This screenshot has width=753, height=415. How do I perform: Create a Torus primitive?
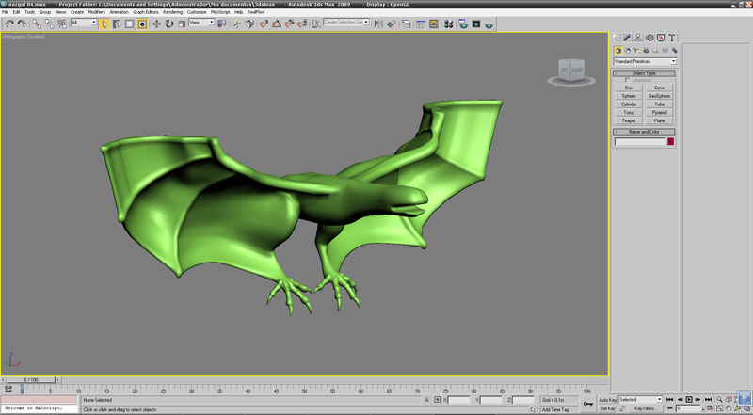pyautogui.click(x=629, y=112)
